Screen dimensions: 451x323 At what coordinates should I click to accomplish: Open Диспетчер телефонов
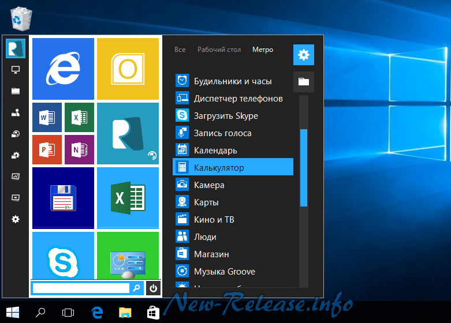pyautogui.click(x=233, y=98)
